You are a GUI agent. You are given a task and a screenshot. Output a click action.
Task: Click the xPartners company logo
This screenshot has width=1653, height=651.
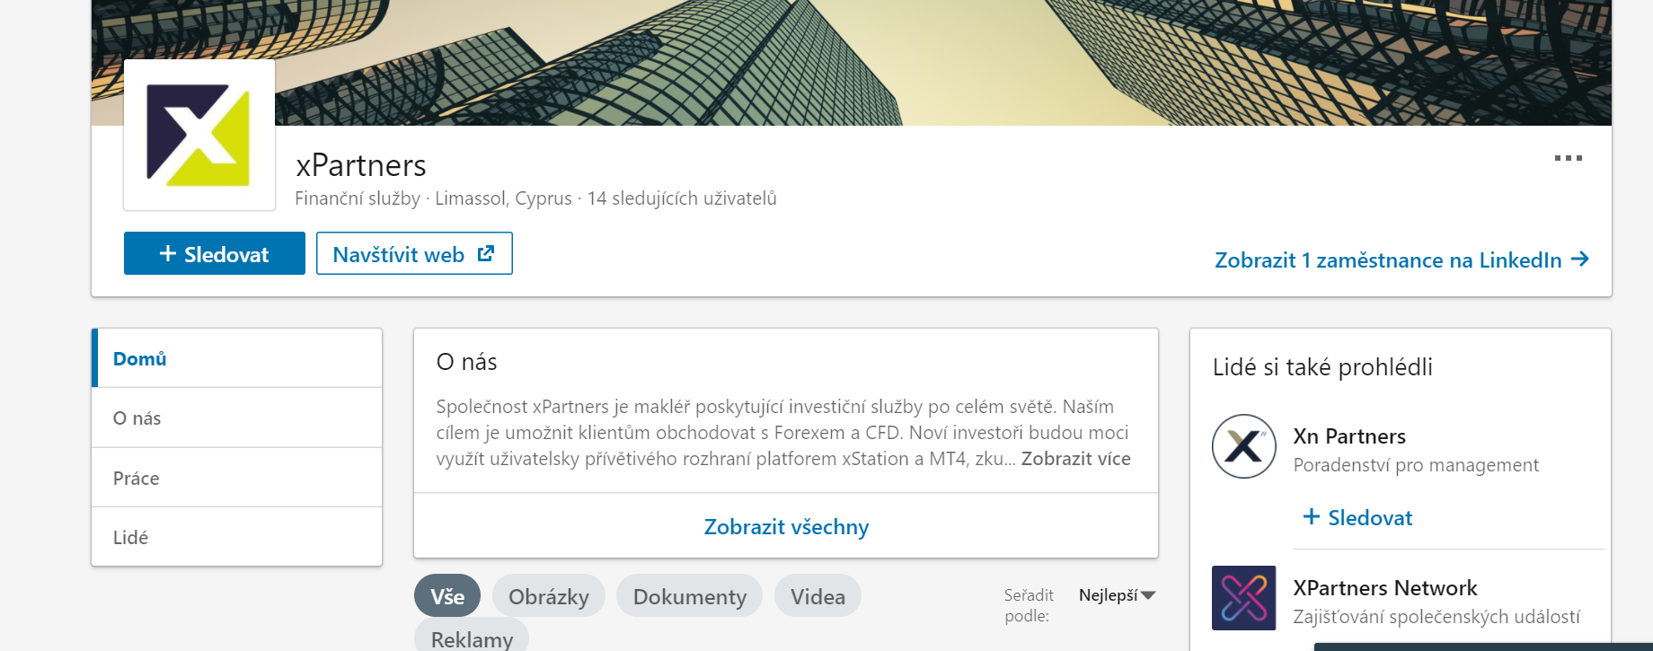pyautogui.click(x=199, y=136)
